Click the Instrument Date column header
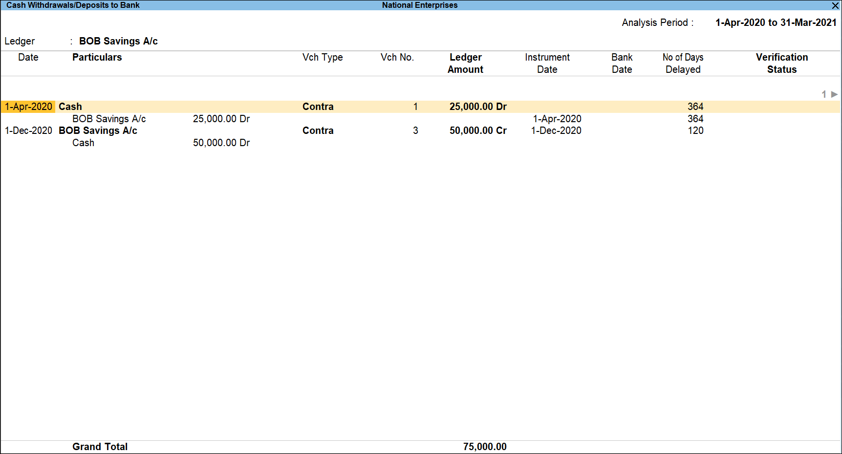 click(547, 64)
